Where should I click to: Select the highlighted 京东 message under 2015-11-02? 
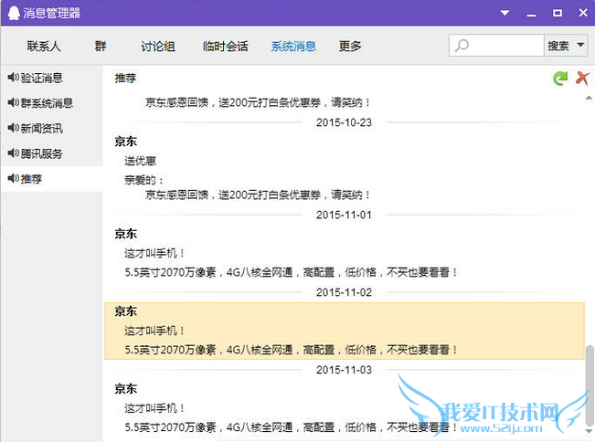click(x=343, y=331)
